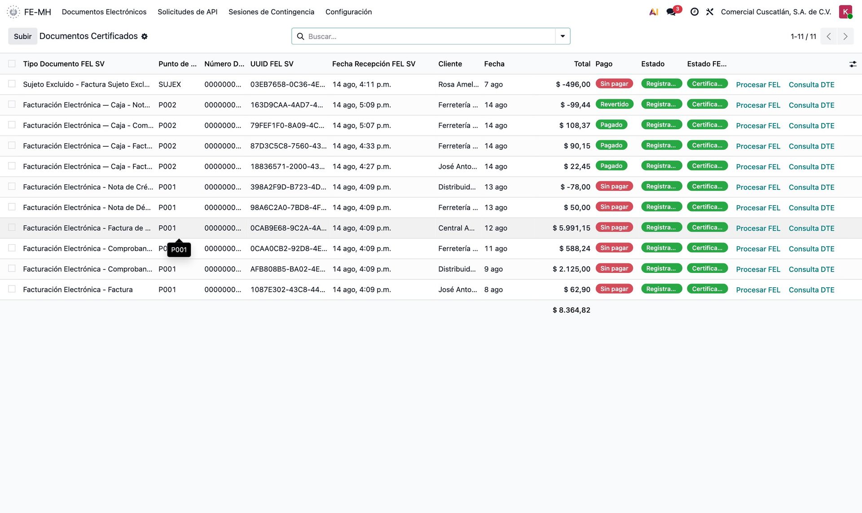The image size is (862, 513).
Task: Open the FE-MH app home icon
Action: pos(13,12)
